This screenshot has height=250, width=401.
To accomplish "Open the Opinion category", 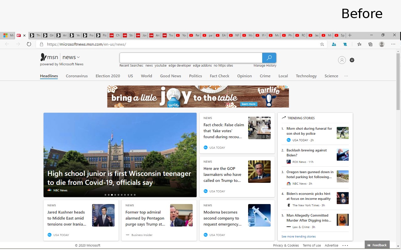I will click(x=244, y=76).
